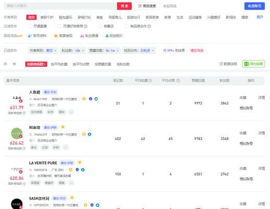270x209 pixels.
Task: Focus the keyword search input field
Action: pyautogui.click(x=61, y=6)
